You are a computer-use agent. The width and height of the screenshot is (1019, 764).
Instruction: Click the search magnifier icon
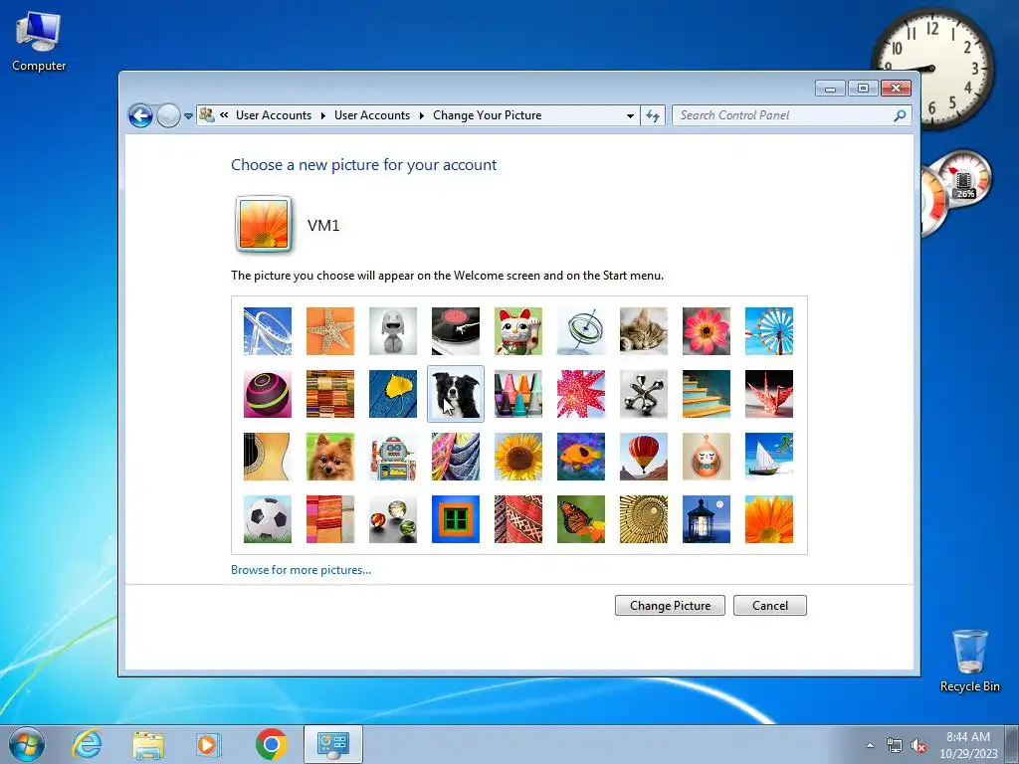(x=900, y=115)
